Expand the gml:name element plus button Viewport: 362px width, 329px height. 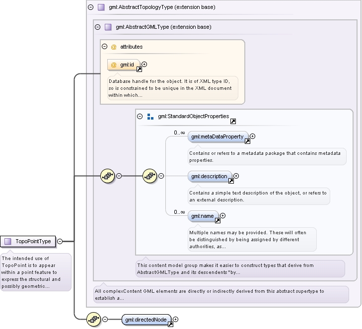pyautogui.click(x=222, y=215)
